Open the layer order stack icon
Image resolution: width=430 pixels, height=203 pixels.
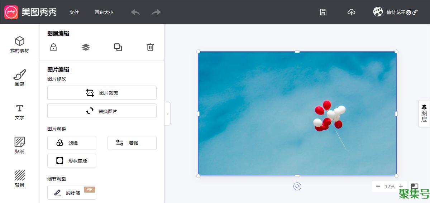[86, 47]
